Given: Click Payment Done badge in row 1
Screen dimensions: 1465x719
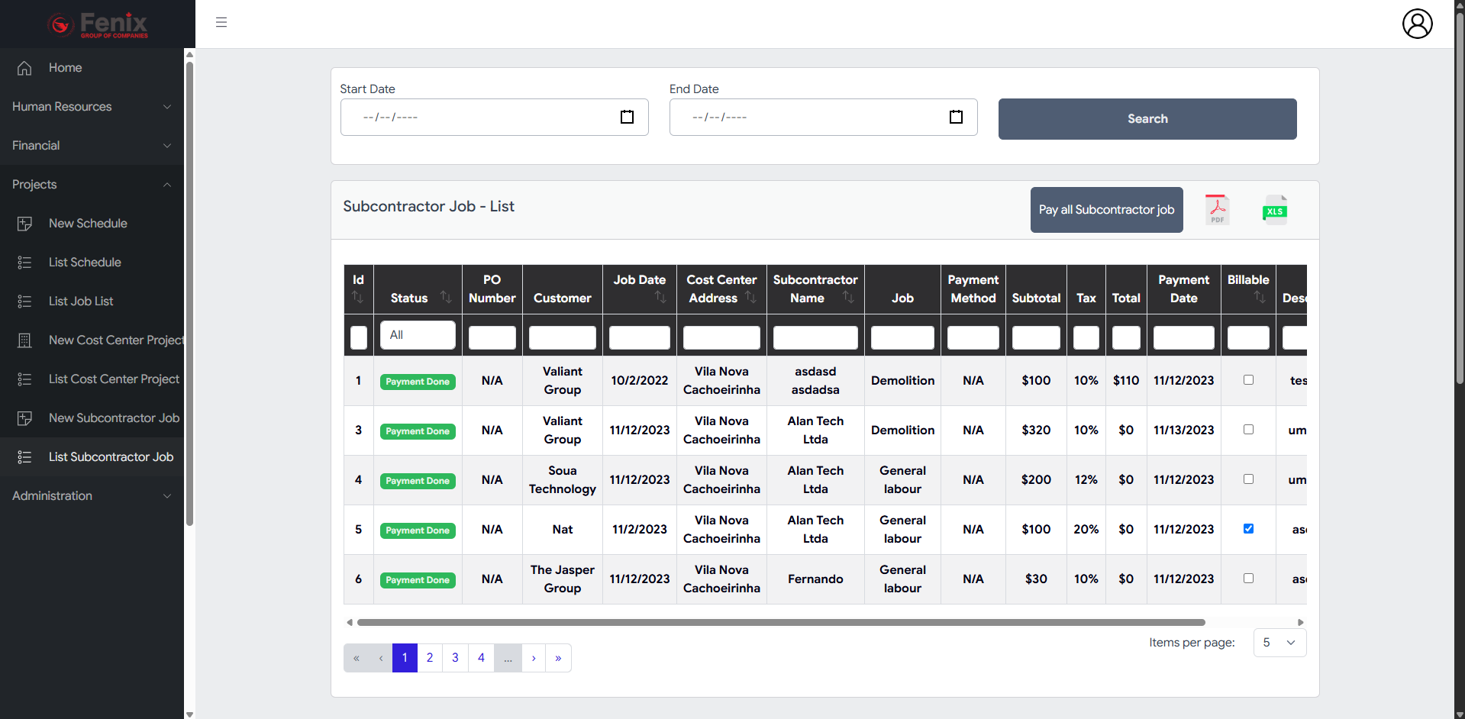Looking at the screenshot, I should 418,382.
